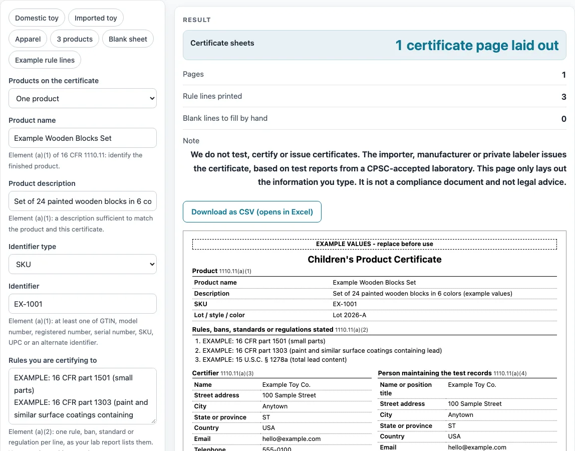Click the help text mentioning 16 CFR 1110.11
The width and height of the screenshot is (575, 451).
tap(76, 160)
